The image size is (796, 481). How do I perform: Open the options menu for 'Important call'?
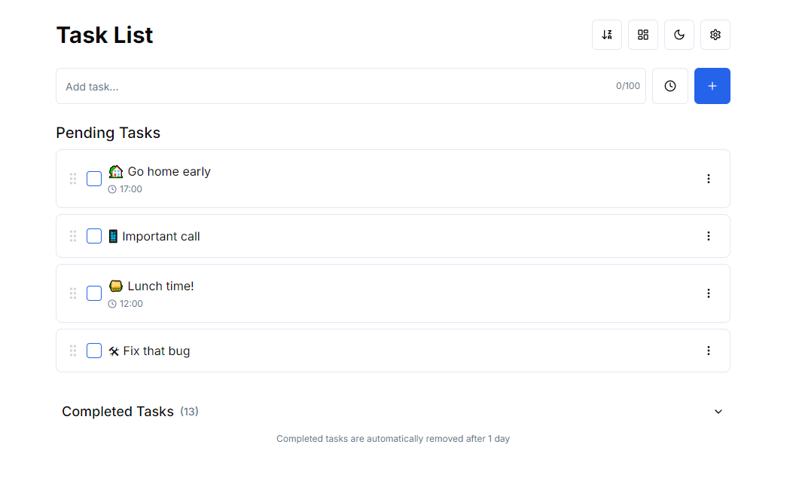[x=709, y=236]
